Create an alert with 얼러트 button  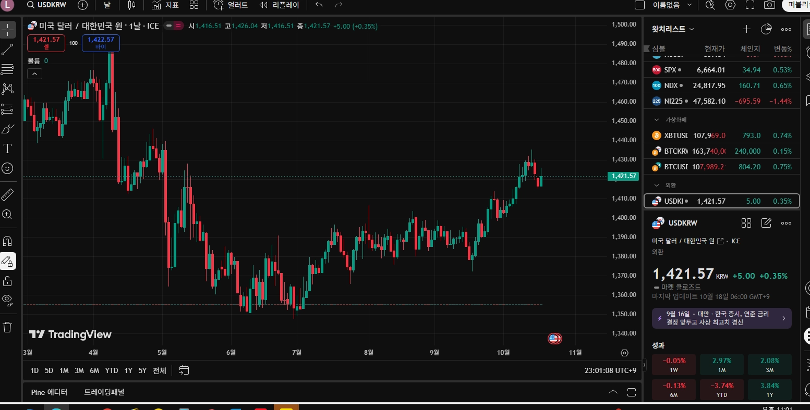coord(231,5)
